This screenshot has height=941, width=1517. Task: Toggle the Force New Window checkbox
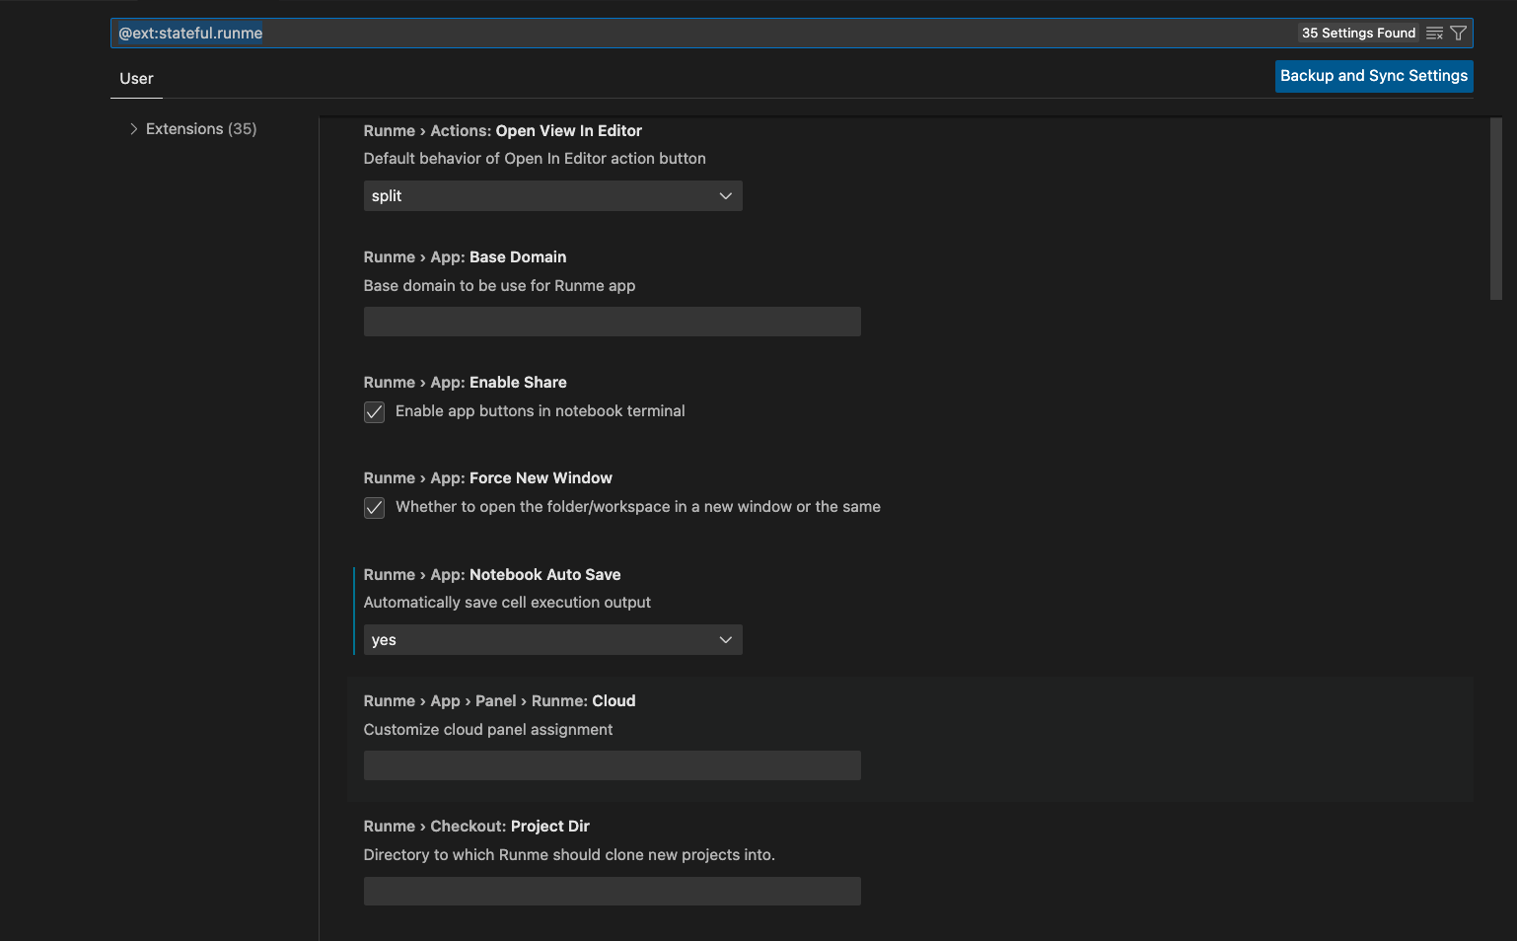tap(374, 508)
